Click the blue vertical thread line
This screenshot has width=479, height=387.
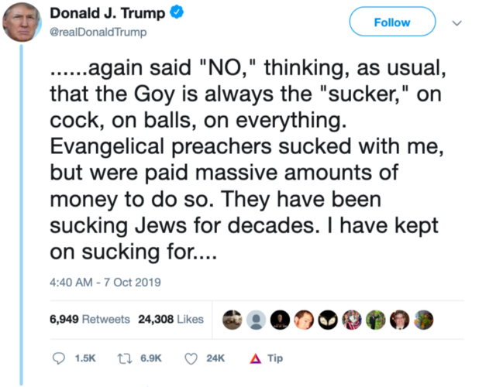point(22,215)
